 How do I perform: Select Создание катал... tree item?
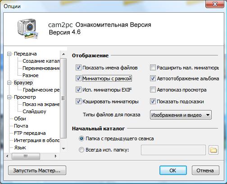click(41, 61)
